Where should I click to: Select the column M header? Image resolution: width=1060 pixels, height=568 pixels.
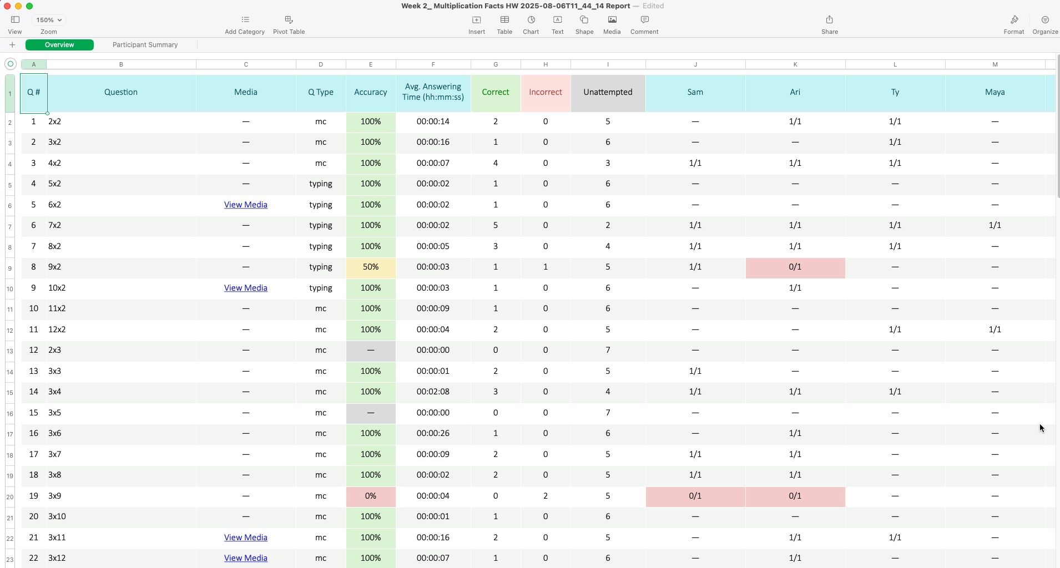coord(995,64)
